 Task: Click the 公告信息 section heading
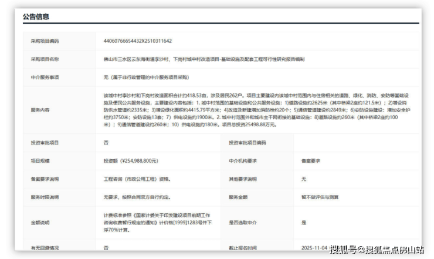coord(36,16)
